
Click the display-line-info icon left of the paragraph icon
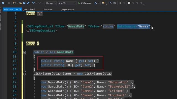(111, 3)
